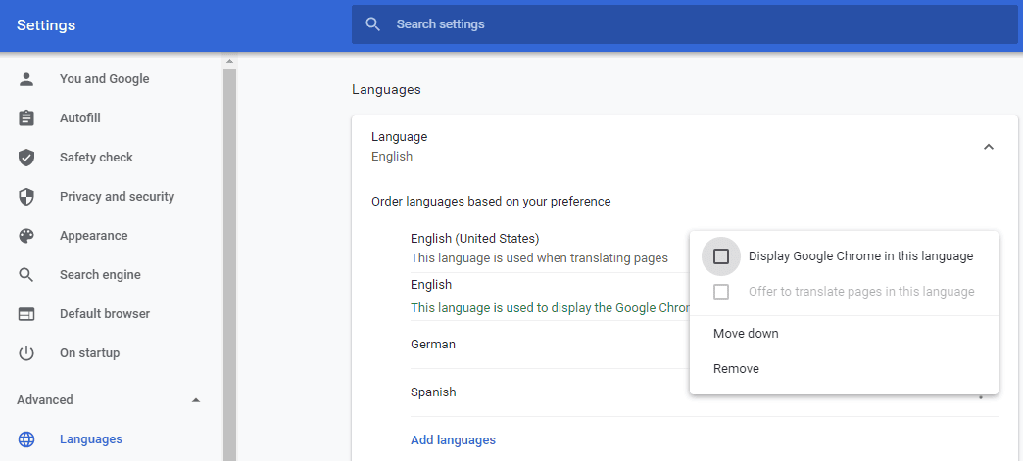The height and width of the screenshot is (461, 1023).
Task: Click the You and Google person icon
Action: coord(26,79)
